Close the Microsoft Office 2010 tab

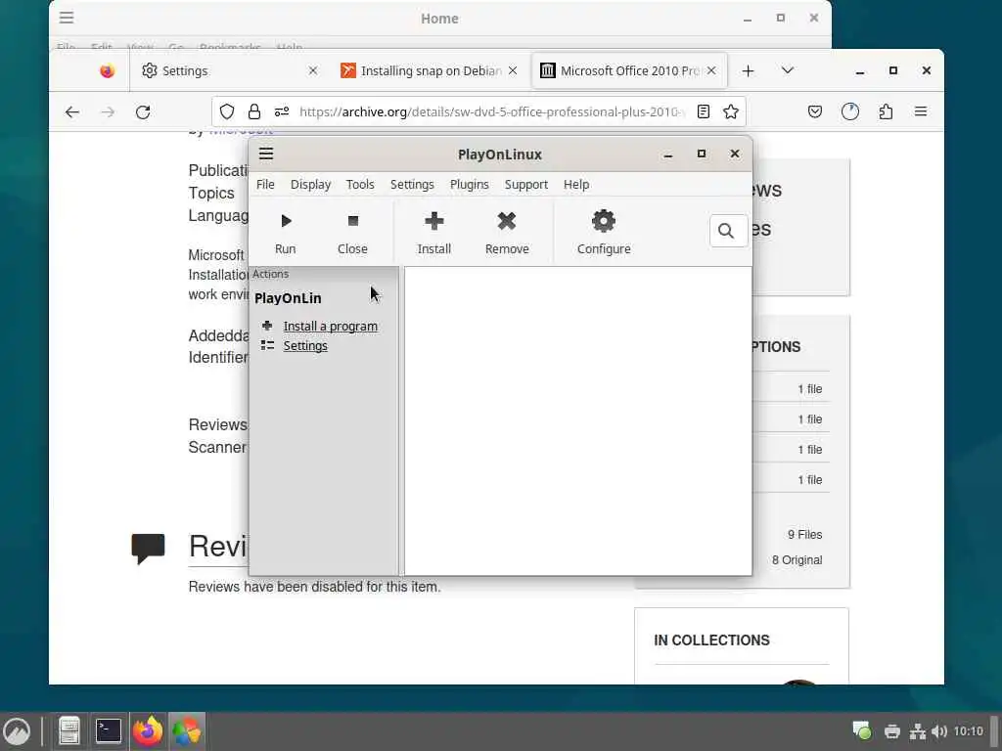tap(711, 70)
